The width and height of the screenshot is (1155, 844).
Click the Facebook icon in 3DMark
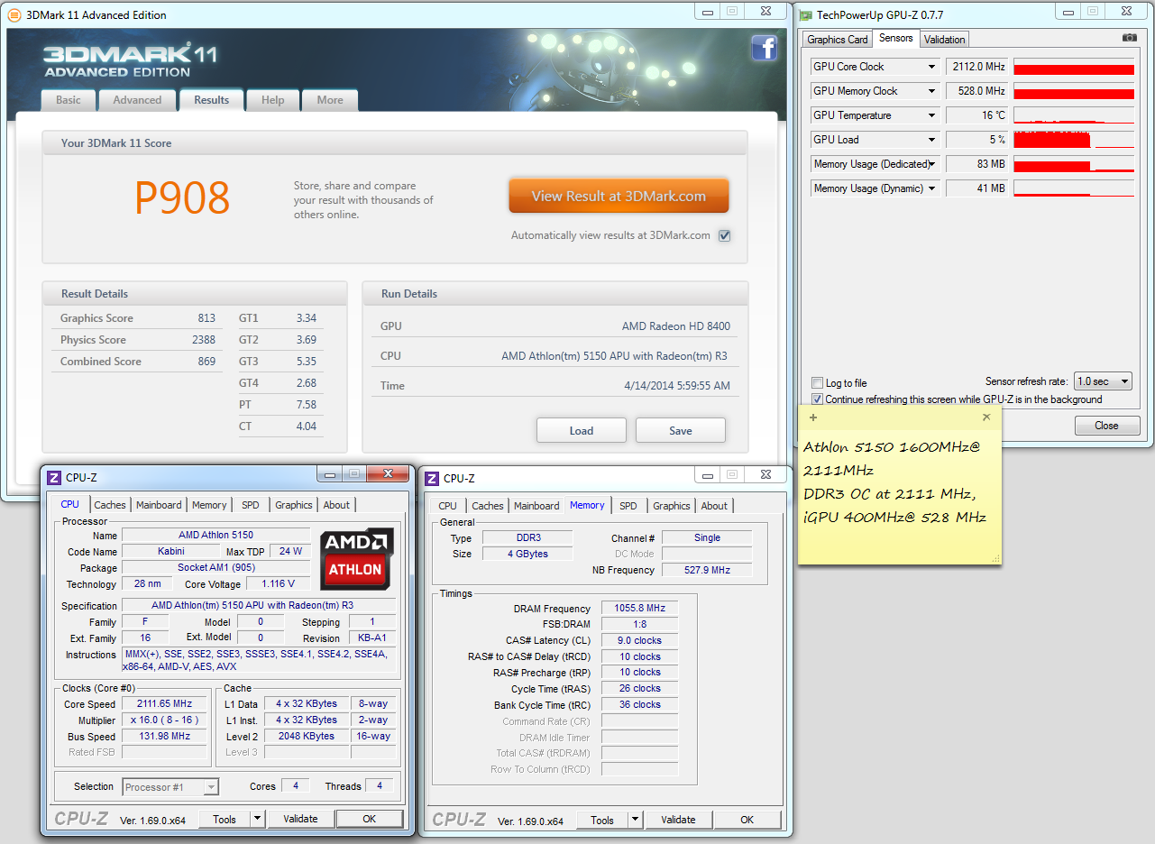click(x=765, y=48)
